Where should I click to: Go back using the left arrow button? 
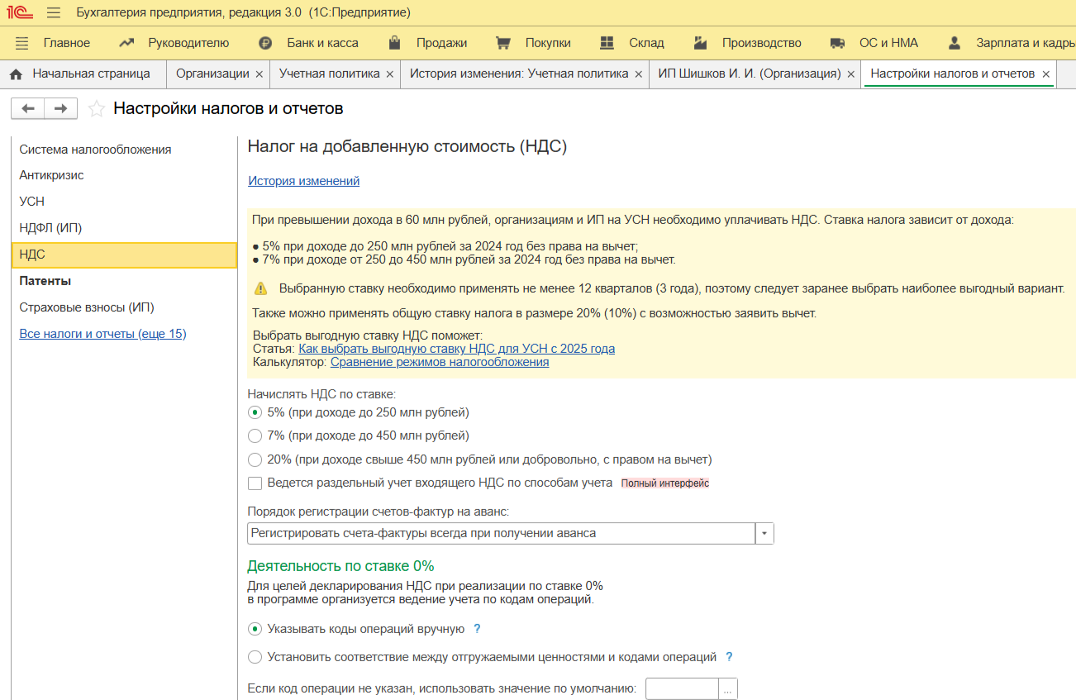click(28, 108)
